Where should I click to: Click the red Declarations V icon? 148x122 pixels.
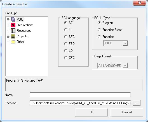pos(13,25)
